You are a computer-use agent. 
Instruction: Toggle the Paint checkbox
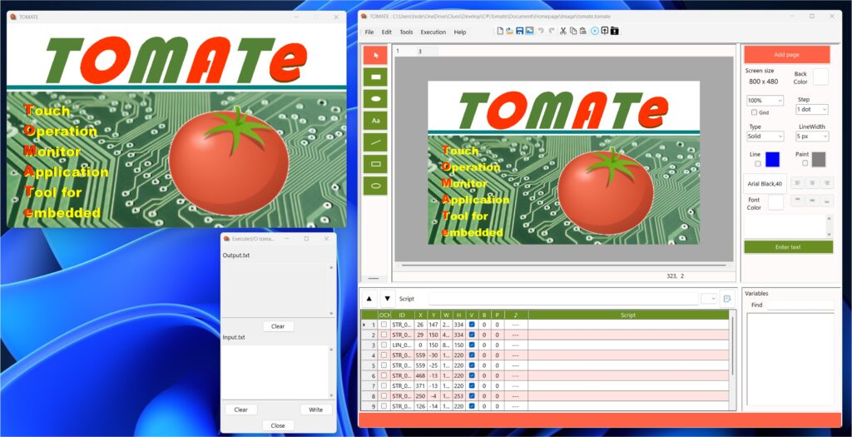click(805, 163)
